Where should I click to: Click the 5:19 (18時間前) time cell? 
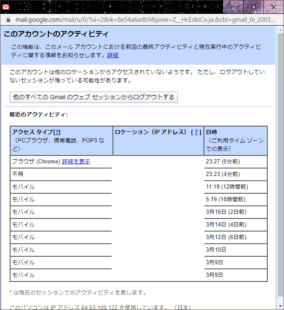[x=236, y=200]
